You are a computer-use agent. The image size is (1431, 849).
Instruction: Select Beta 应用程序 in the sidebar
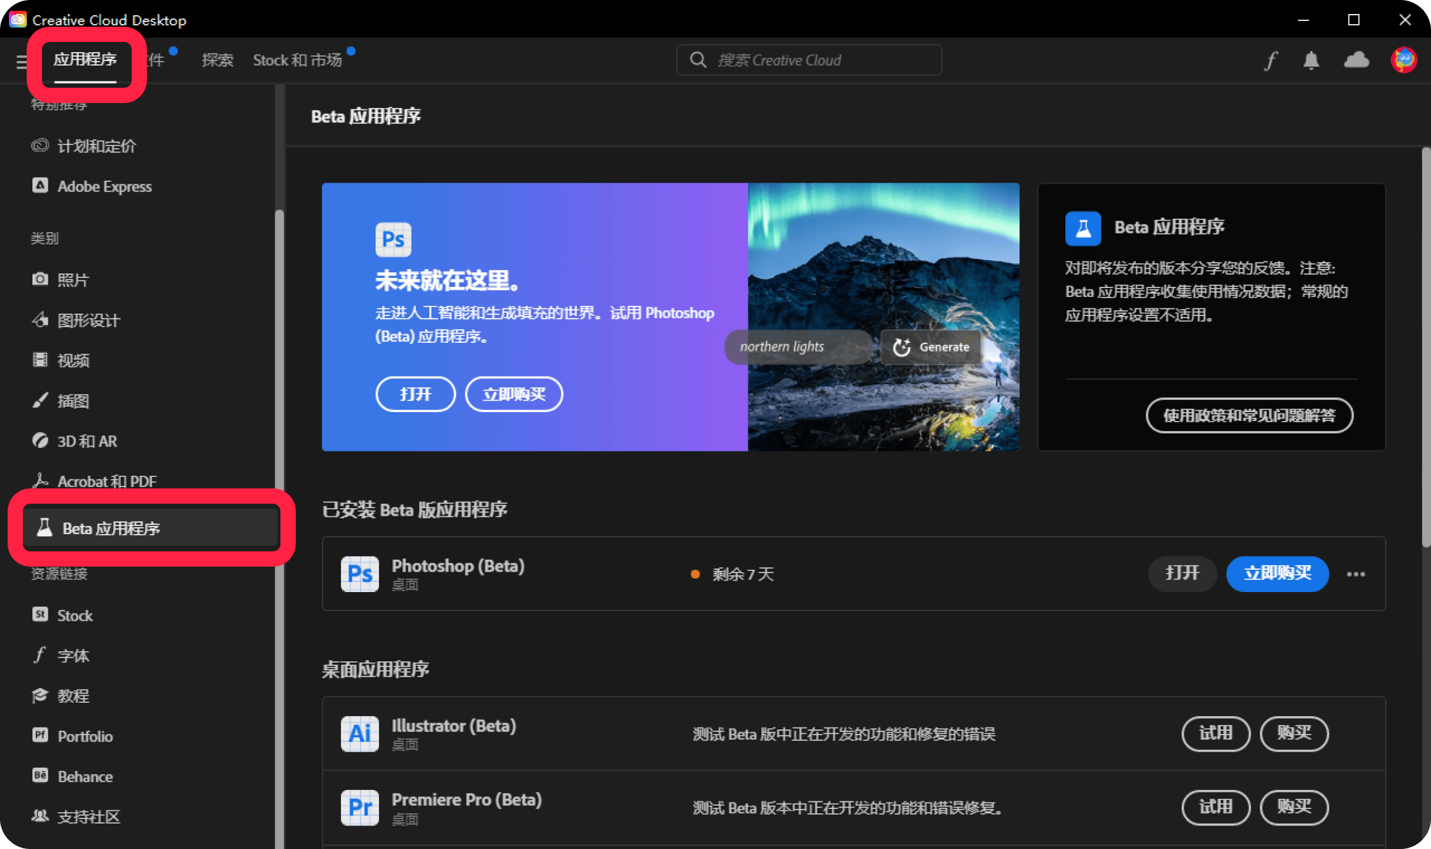point(151,528)
